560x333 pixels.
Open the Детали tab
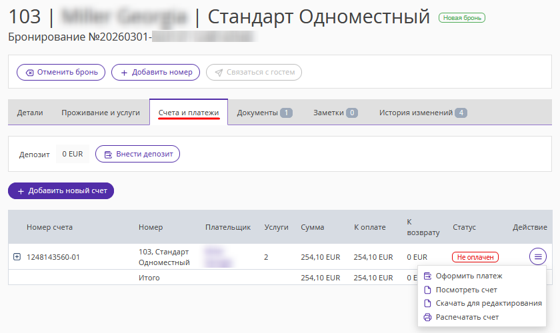pyautogui.click(x=30, y=113)
